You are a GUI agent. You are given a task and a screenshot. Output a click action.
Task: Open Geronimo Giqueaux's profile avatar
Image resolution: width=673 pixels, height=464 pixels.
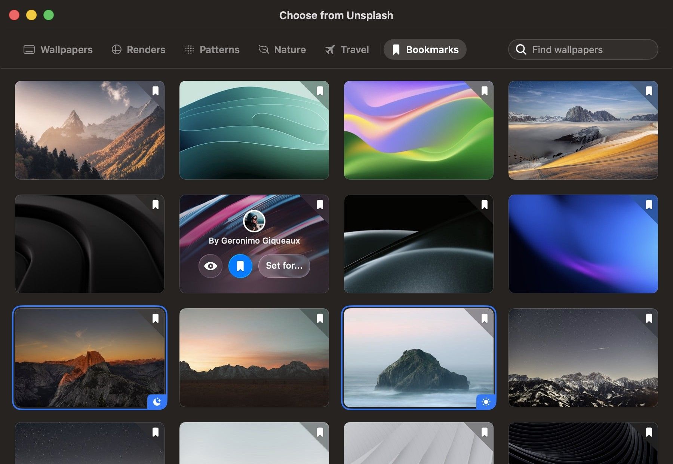254,221
